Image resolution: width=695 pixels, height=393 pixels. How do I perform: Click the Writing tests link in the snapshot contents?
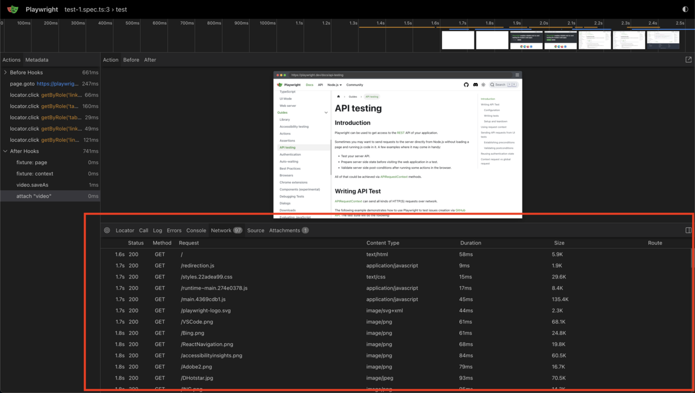pos(491,116)
